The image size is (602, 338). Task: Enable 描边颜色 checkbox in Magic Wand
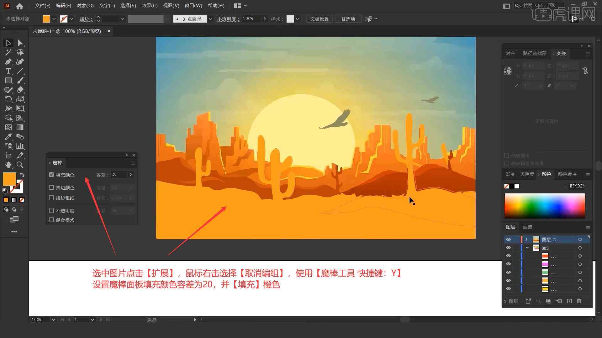51,187
